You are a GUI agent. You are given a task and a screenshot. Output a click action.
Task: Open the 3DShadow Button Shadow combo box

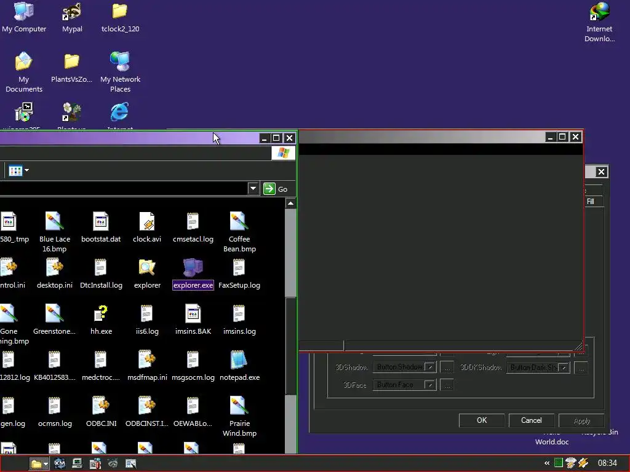tap(404, 367)
